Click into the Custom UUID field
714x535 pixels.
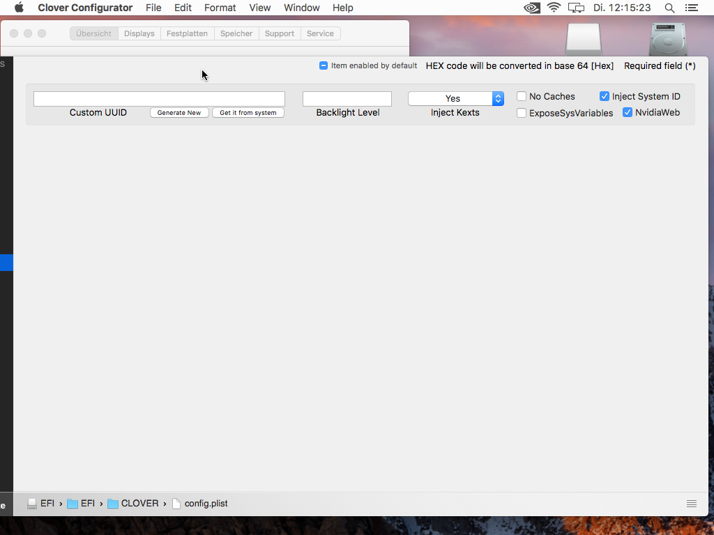[160, 99]
